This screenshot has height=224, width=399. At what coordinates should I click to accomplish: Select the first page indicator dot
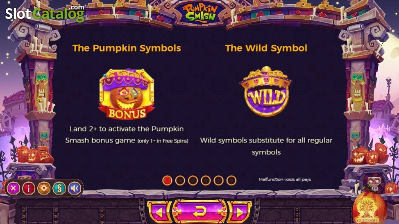coord(167,181)
